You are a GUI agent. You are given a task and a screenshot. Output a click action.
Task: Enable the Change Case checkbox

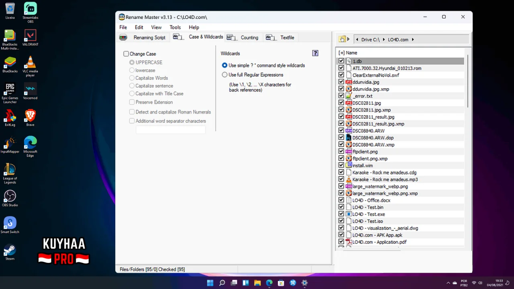126,54
